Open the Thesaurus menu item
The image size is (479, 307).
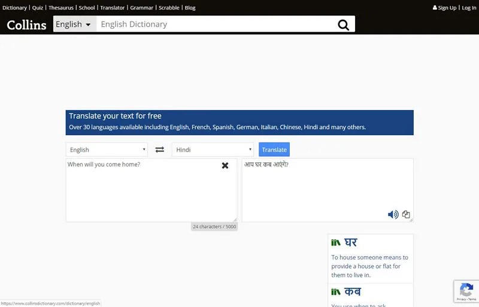click(x=61, y=8)
